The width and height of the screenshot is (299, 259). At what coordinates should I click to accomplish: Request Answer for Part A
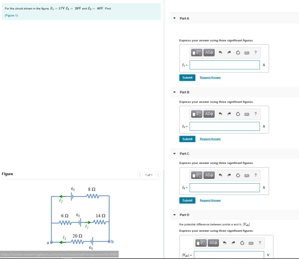pyautogui.click(x=210, y=77)
